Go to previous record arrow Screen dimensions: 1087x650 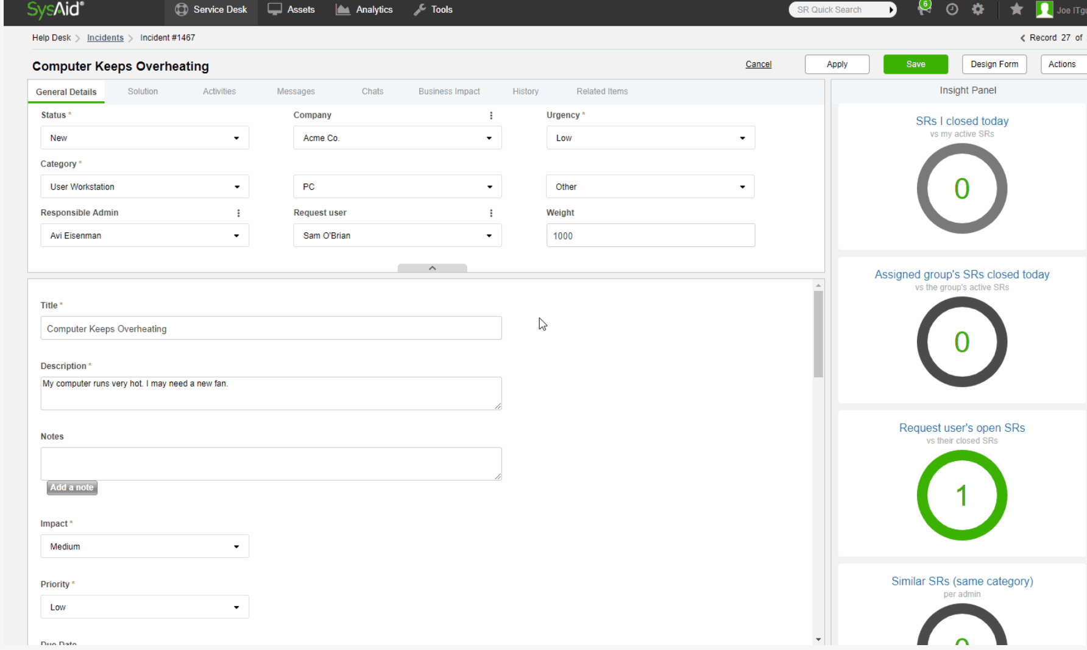tap(1022, 38)
